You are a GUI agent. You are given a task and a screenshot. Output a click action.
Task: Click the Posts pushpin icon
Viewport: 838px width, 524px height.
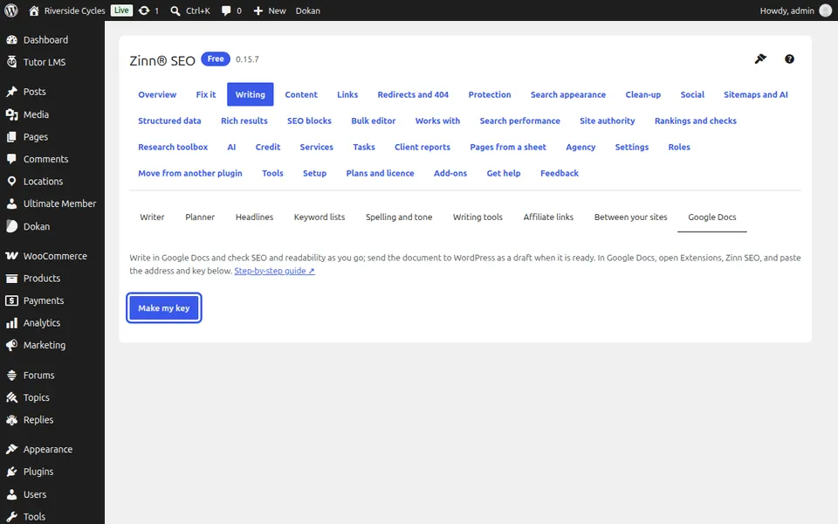[11, 92]
